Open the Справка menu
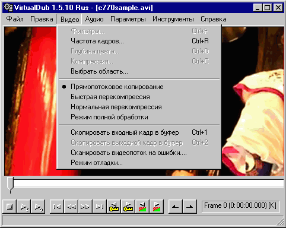The image size is (286, 228). [x=214, y=19]
